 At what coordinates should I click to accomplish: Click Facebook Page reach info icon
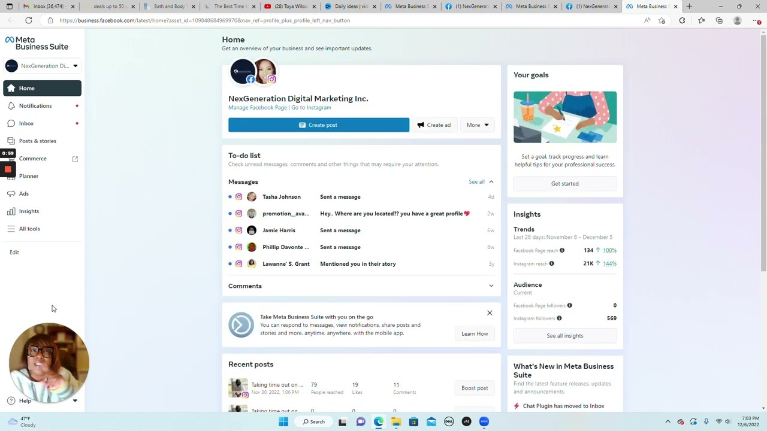pyautogui.click(x=562, y=251)
